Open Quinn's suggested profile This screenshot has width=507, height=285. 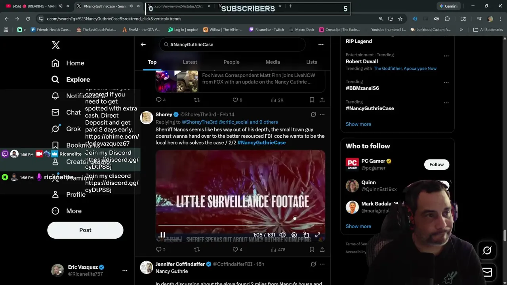coord(368,182)
